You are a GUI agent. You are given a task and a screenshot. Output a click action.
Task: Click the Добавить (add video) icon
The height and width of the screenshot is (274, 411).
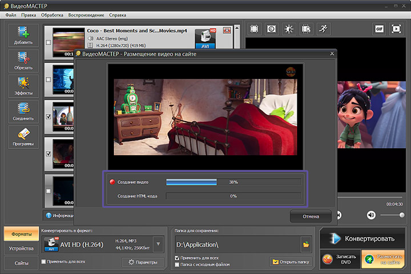click(23, 35)
